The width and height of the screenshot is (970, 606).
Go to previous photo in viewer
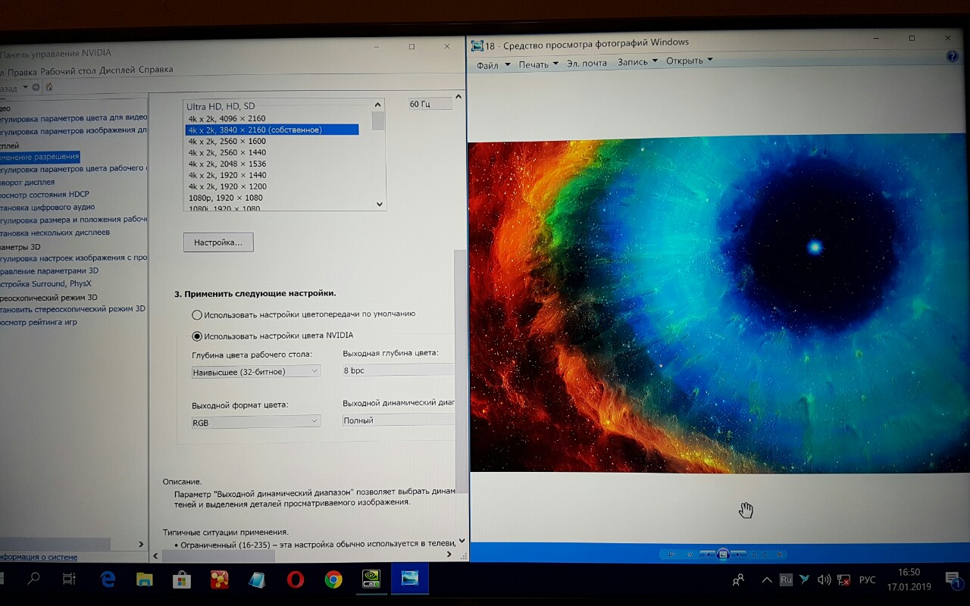tap(706, 554)
